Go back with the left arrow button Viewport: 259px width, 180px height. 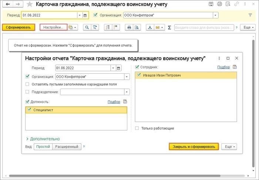click(x=8, y=4)
